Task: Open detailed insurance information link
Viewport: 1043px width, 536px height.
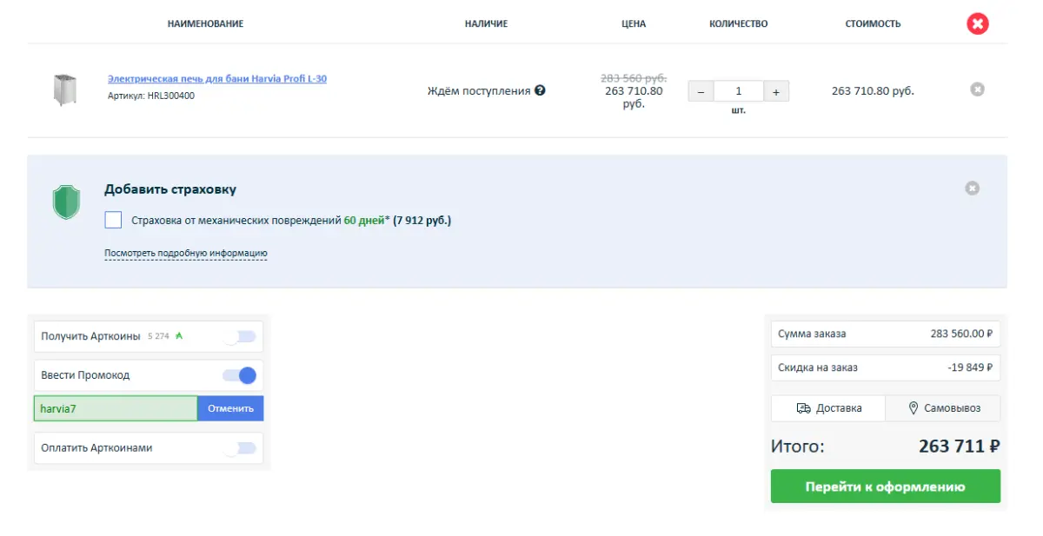Action: (186, 254)
